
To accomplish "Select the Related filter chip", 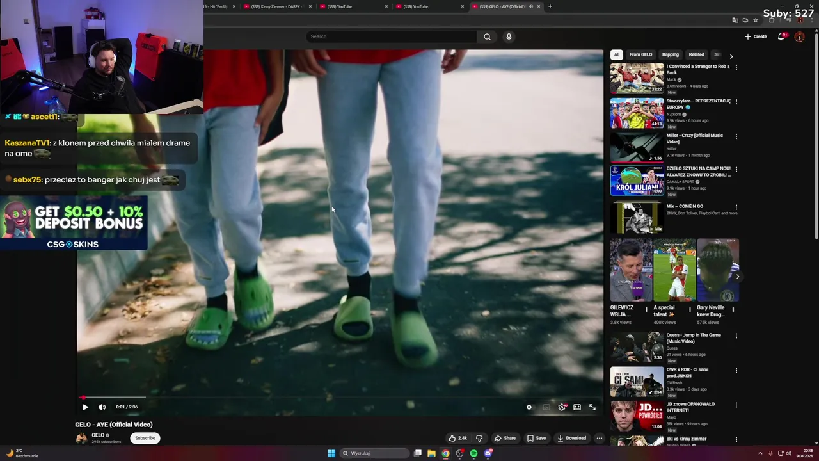I will pyautogui.click(x=696, y=54).
